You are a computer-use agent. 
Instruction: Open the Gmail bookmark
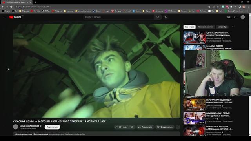[127, 11]
